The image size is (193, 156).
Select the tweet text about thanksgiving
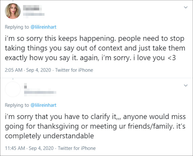(x=95, y=126)
